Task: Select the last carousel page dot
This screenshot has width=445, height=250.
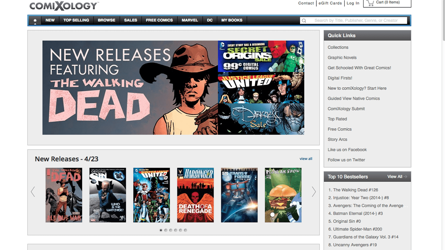Action: 185,230
